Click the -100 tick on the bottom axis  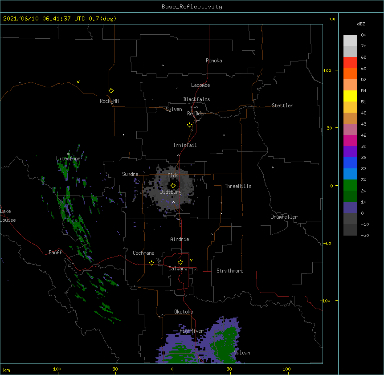56,369
